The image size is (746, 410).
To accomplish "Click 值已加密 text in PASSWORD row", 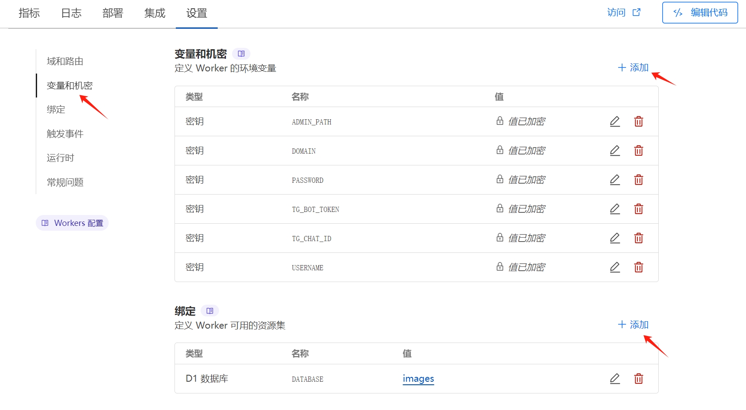I will (x=527, y=180).
